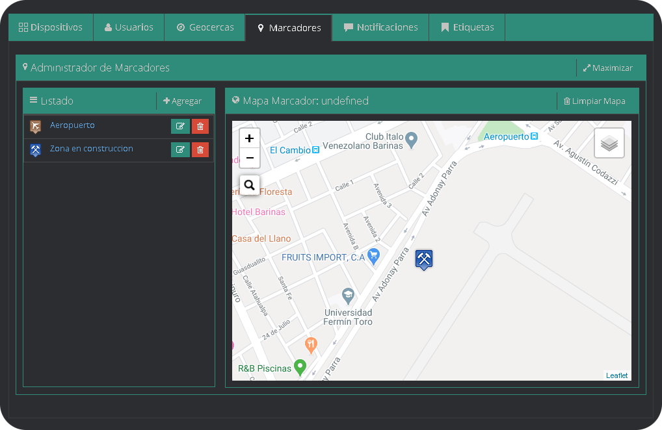Viewport: 662px width, 430px height.
Task: Delete the Aeropuerto marker
Action: [200, 127]
